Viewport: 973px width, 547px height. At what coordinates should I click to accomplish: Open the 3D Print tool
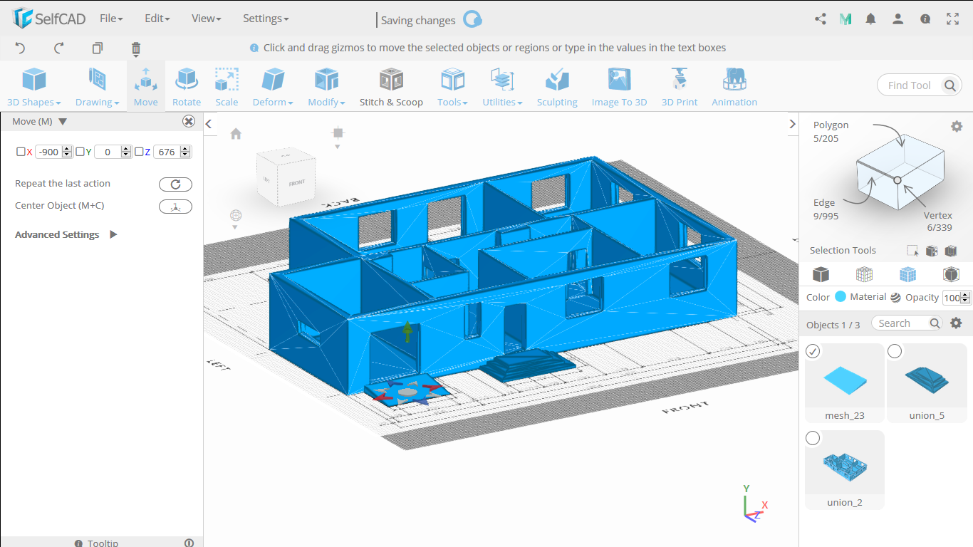(680, 87)
